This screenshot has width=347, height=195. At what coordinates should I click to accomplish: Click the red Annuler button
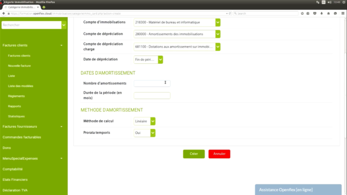click(x=219, y=154)
